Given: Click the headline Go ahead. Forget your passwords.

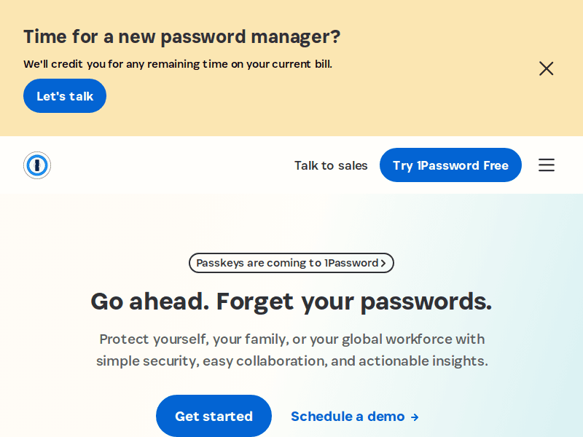Looking at the screenshot, I should point(291,300).
